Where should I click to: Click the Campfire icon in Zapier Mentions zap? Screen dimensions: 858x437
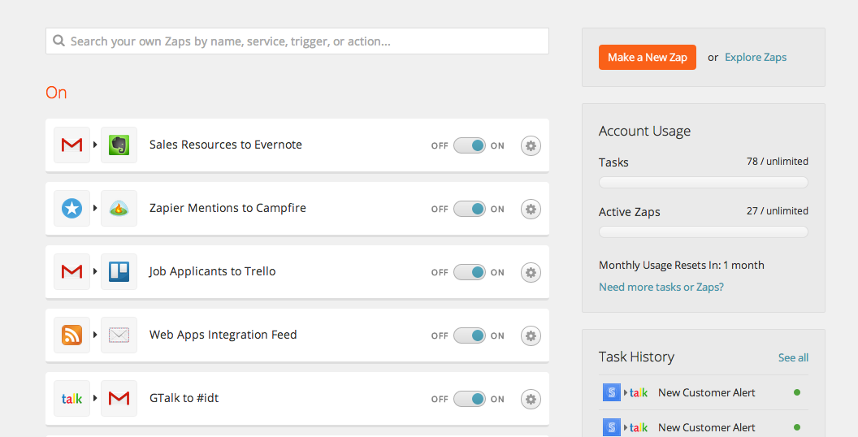119,209
